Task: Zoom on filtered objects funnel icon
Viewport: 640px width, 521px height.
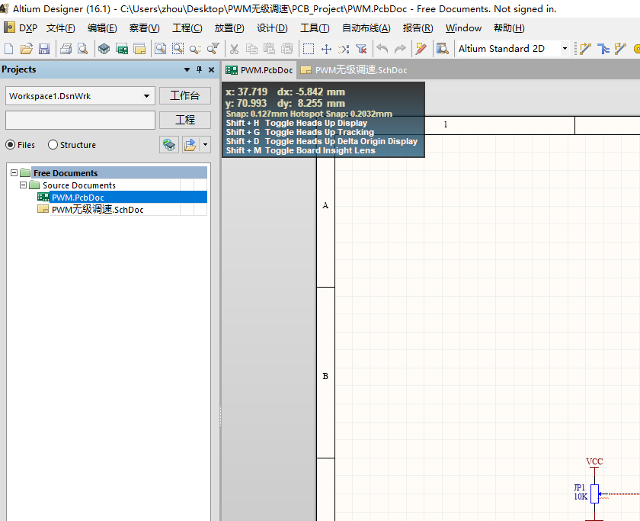Action: click(213, 49)
